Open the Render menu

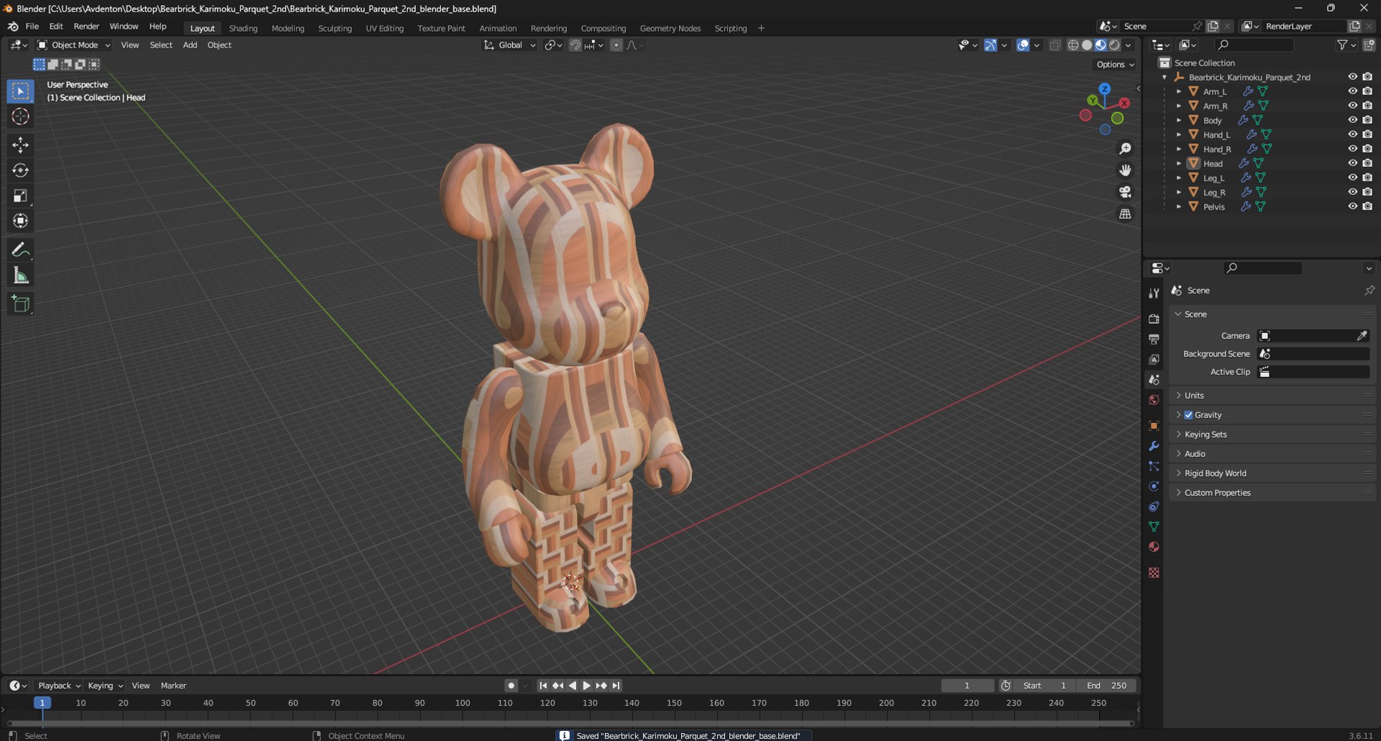[86, 27]
